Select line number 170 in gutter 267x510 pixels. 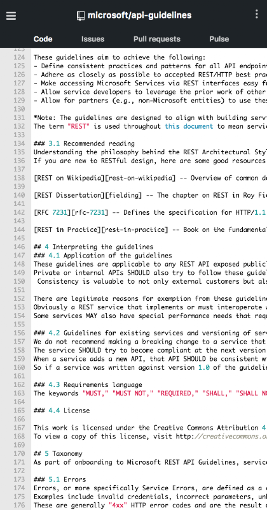pyautogui.click(x=19, y=453)
